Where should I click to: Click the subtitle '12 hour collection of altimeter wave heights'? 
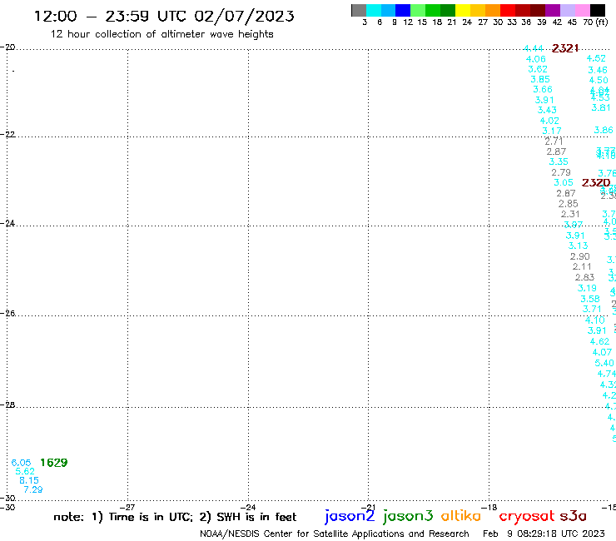(x=161, y=34)
